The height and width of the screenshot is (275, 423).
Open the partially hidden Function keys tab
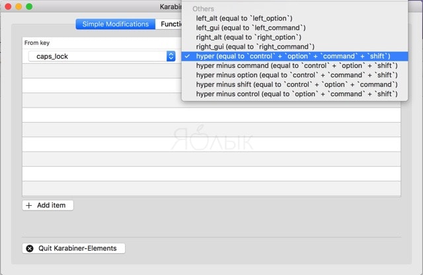point(169,24)
